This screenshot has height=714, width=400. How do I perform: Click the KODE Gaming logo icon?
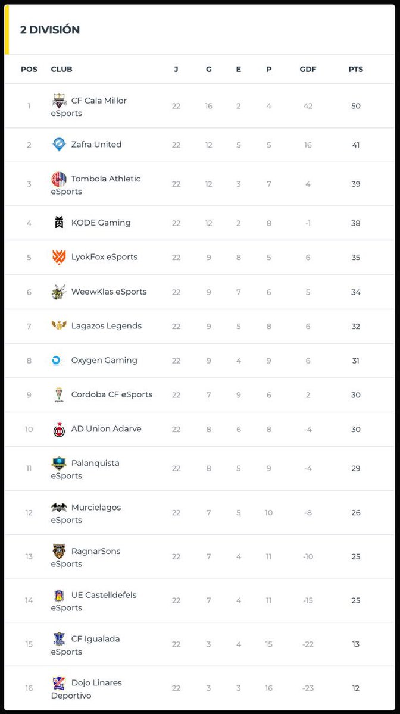click(x=59, y=223)
